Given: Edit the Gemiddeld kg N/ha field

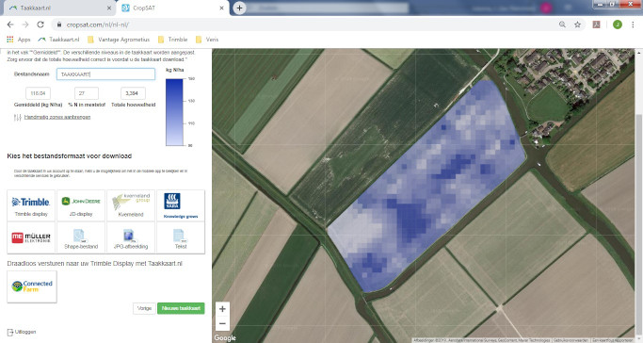Looking at the screenshot, I should coord(39,93).
